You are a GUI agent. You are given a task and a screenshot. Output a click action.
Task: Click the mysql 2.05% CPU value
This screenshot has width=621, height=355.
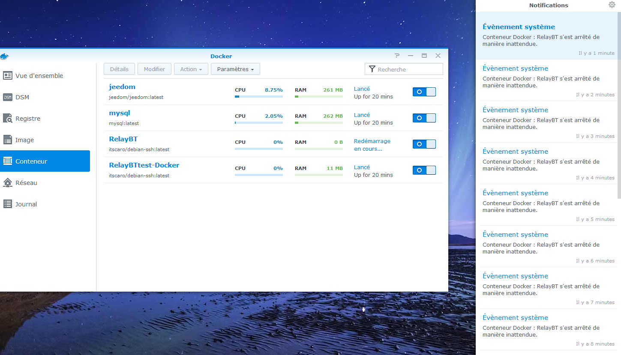pyautogui.click(x=274, y=116)
